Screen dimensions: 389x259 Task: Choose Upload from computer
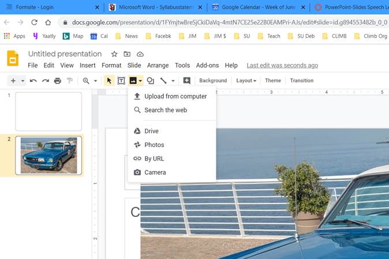[x=175, y=96]
